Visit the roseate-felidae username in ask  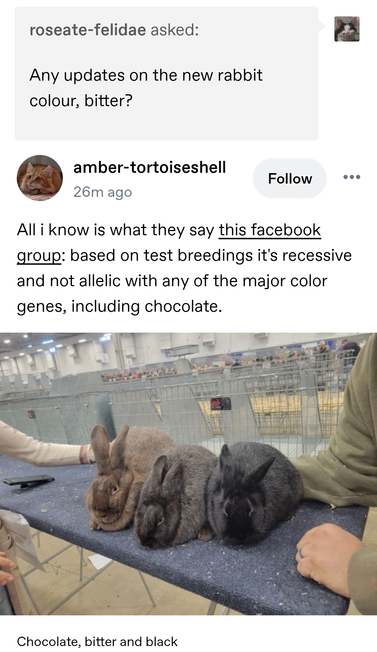[x=88, y=30]
